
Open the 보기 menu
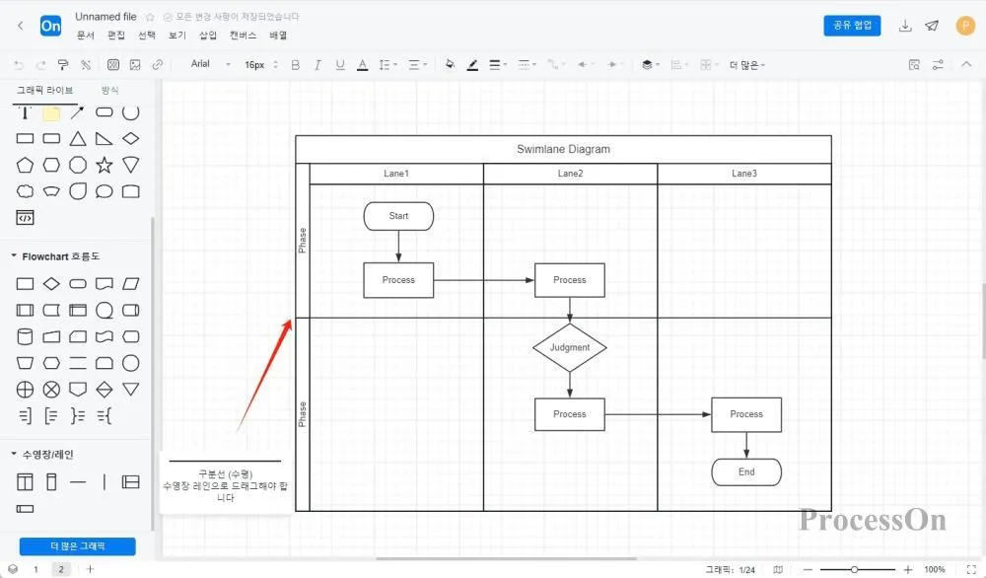click(x=177, y=36)
